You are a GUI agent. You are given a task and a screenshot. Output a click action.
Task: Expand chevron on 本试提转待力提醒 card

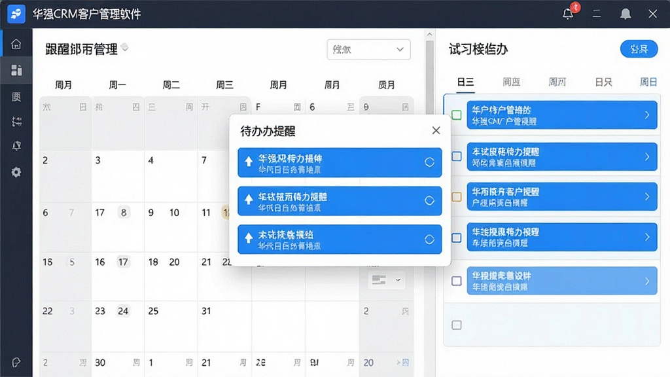pyautogui.click(x=647, y=157)
